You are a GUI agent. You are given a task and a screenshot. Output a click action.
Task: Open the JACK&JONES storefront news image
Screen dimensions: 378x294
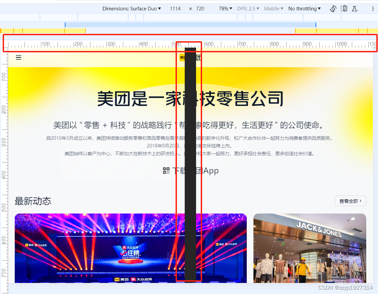click(310, 248)
